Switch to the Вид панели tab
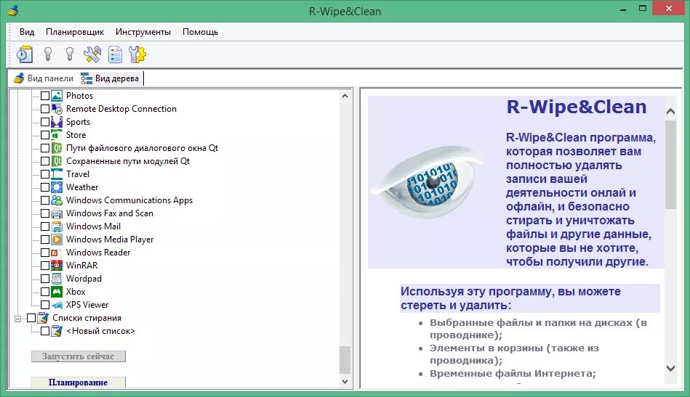This screenshot has width=690, height=397. coord(43,78)
